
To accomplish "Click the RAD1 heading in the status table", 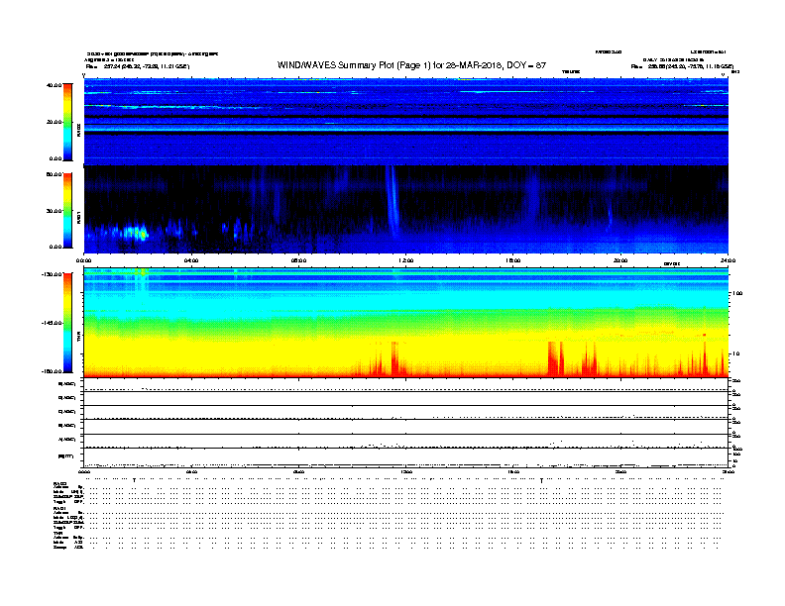I will tap(59, 509).
